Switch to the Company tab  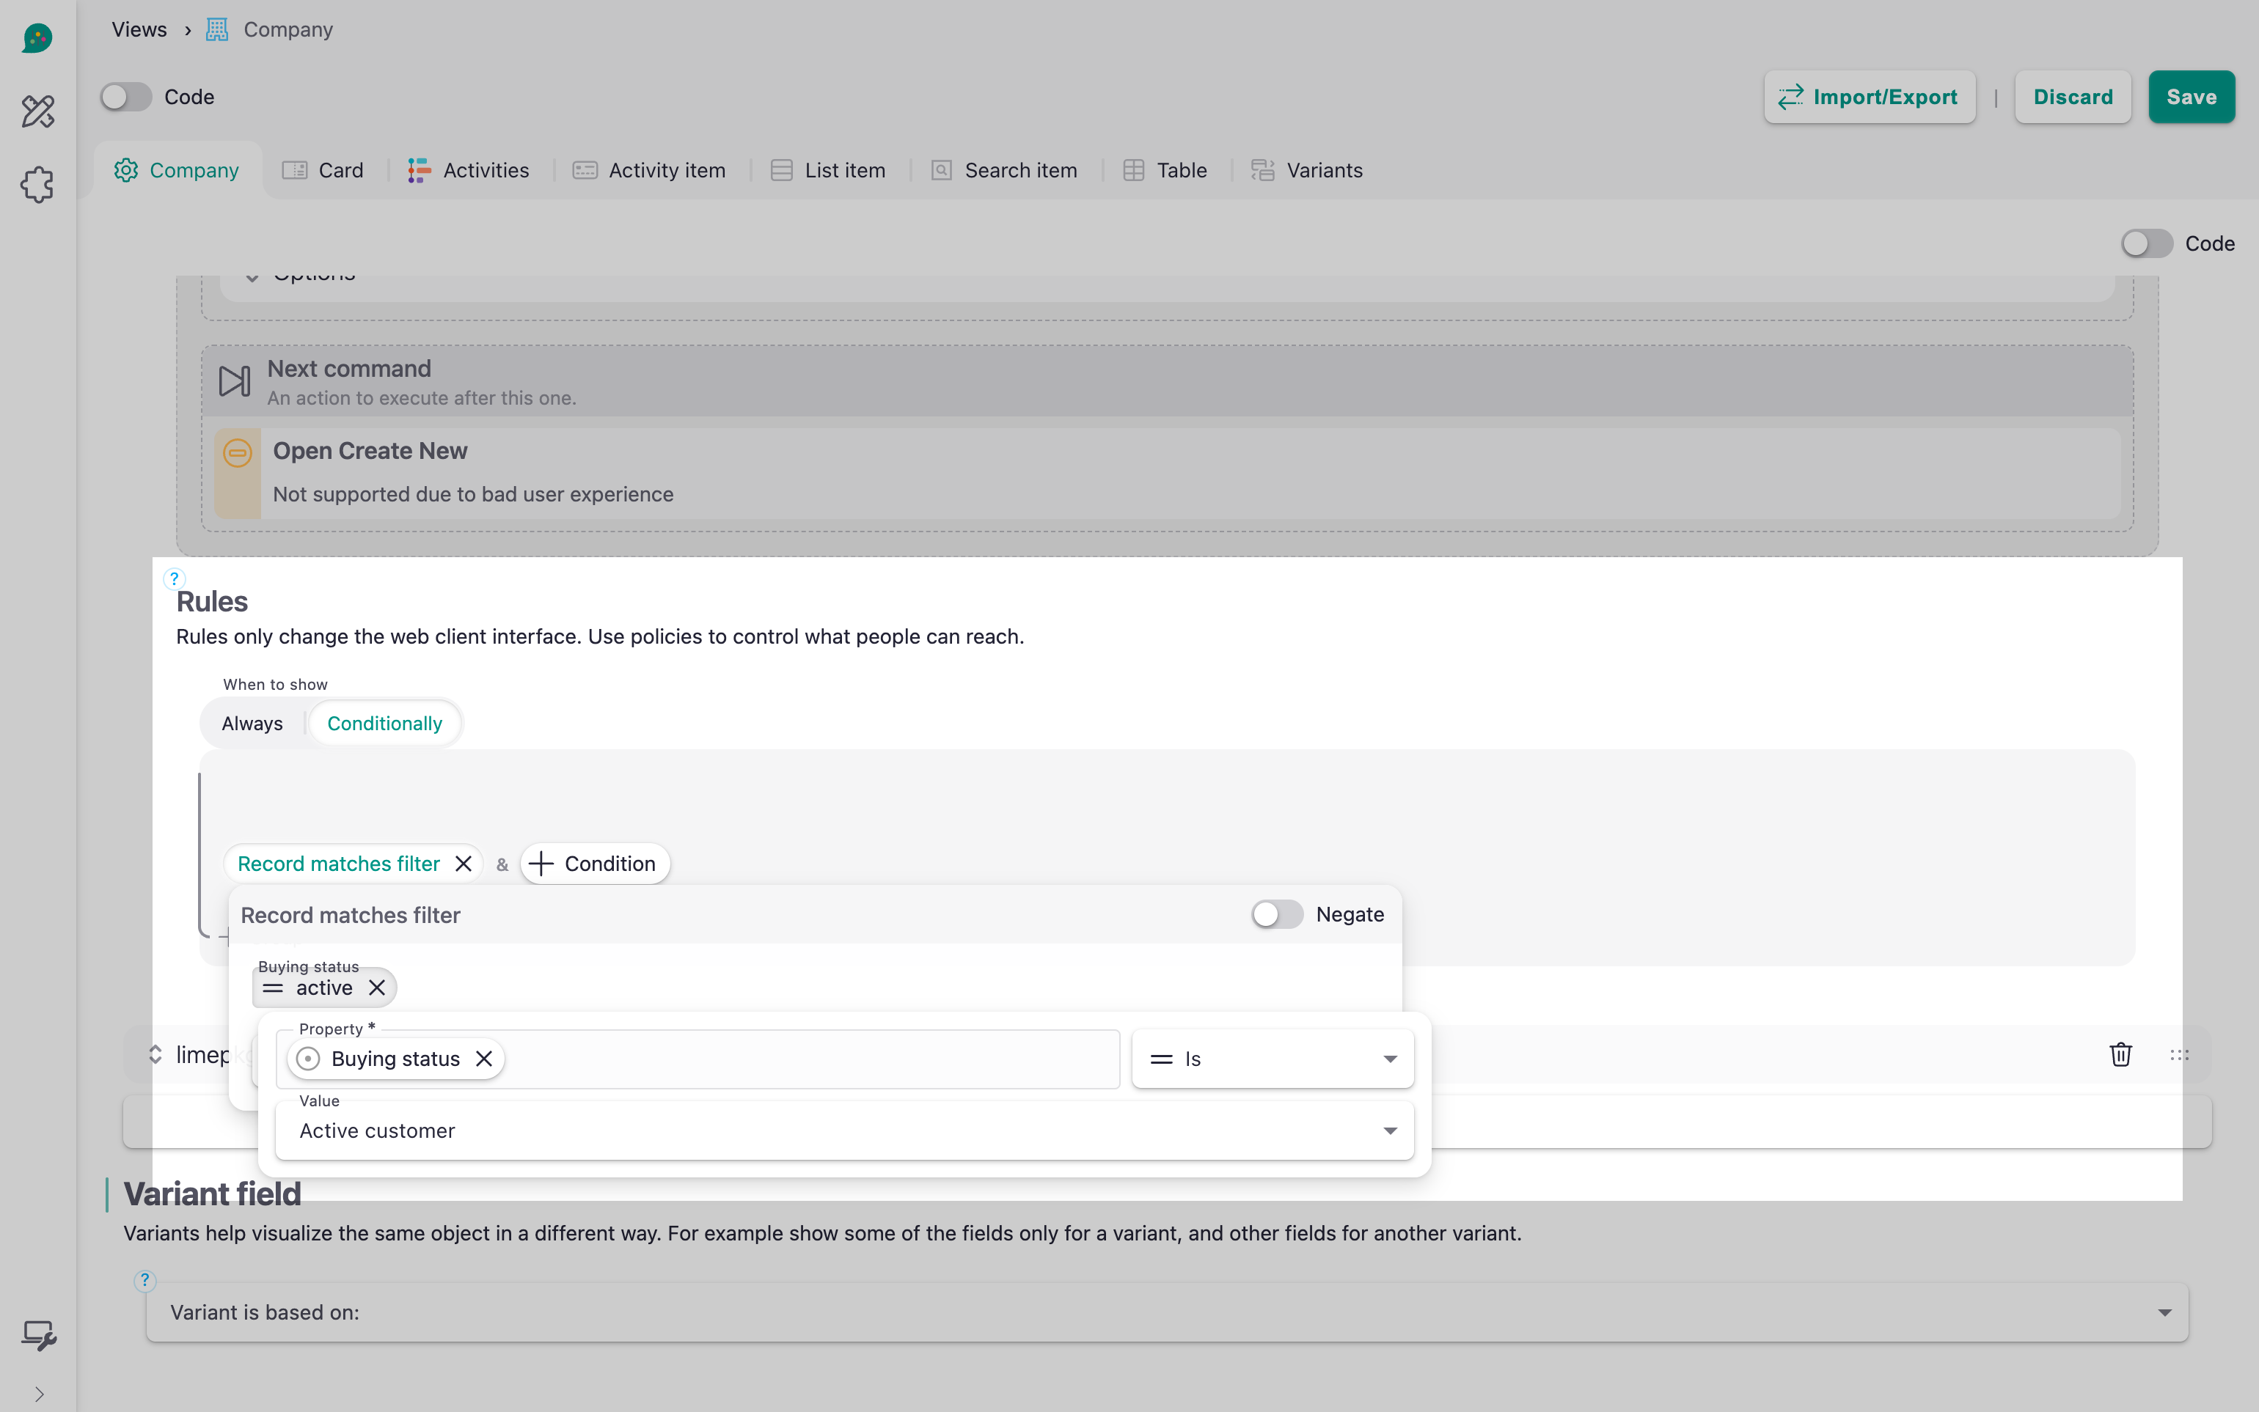click(177, 170)
